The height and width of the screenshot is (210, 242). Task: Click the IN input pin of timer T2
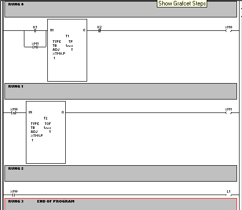pyautogui.click(x=30, y=112)
